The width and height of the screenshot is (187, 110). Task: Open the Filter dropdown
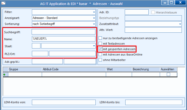point(94,12)
